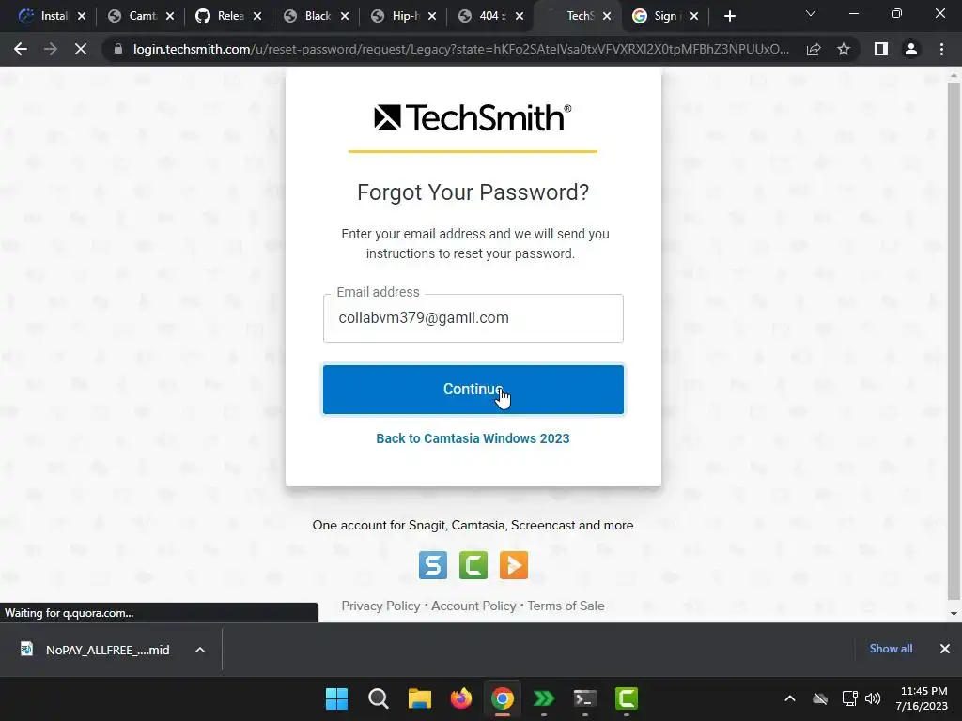
Task: Click the page vertical scrollbar
Action: click(954, 340)
